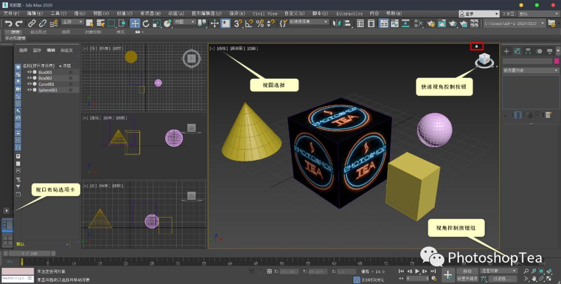
Task: Open the key filter 选定对象 dropdown
Action: [x=499, y=271]
